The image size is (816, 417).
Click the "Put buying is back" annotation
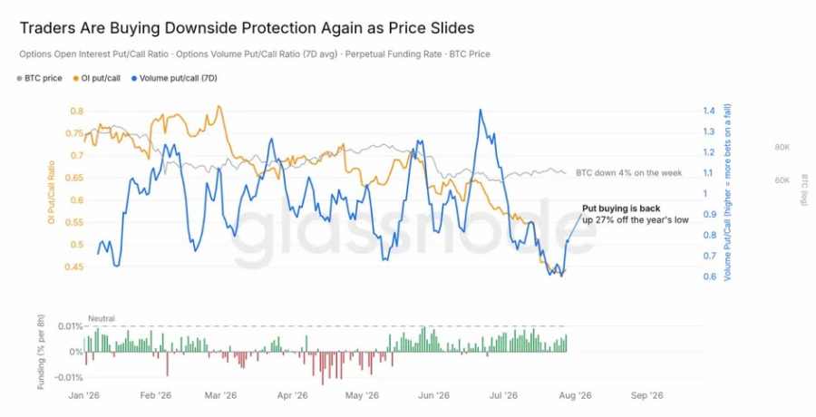coord(621,208)
